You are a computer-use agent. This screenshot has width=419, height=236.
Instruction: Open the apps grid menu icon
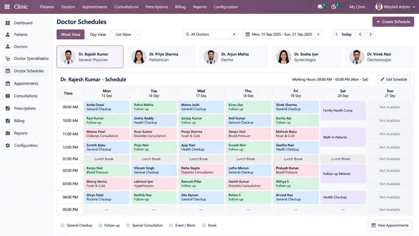tap(7, 7)
